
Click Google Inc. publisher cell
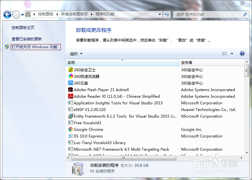(x=191, y=130)
